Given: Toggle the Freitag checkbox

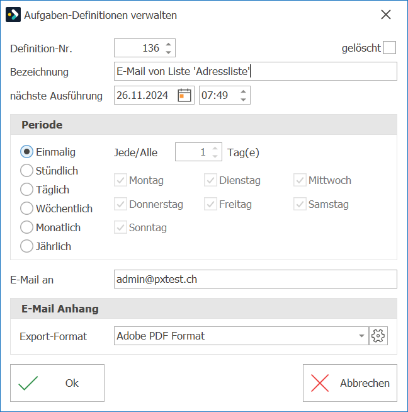Looking at the screenshot, I should click(x=210, y=204).
